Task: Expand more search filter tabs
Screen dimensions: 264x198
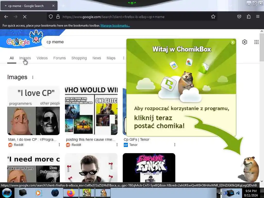Action: 123,58
